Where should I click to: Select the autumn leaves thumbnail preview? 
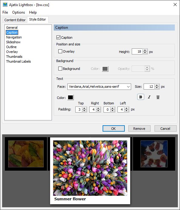[x=26, y=154]
